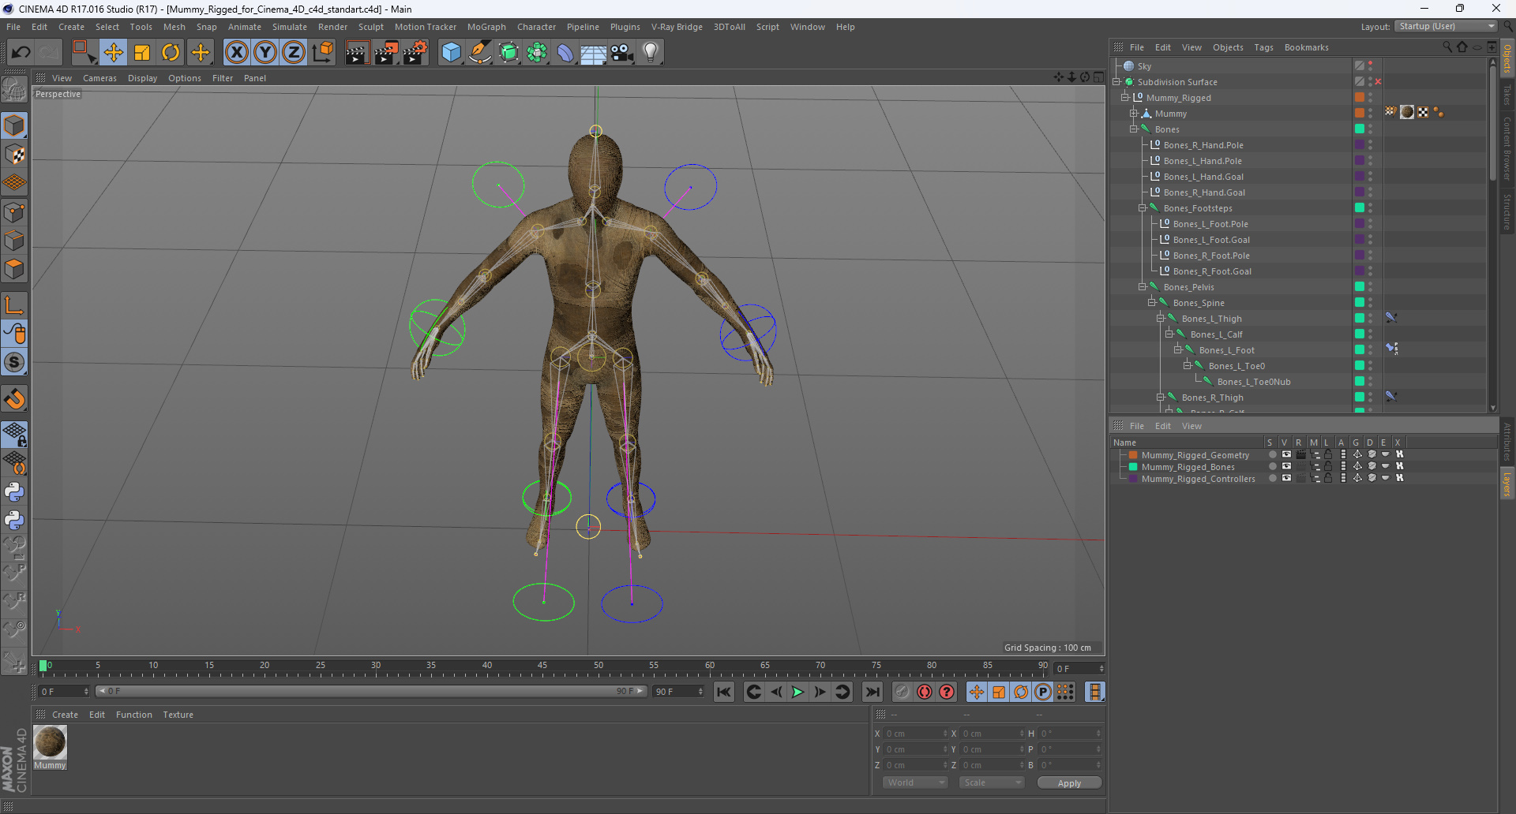Open viewport Cameras menu
Image resolution: width=1516 pixels, height=814 pixels.
click(x=99, y=78)
